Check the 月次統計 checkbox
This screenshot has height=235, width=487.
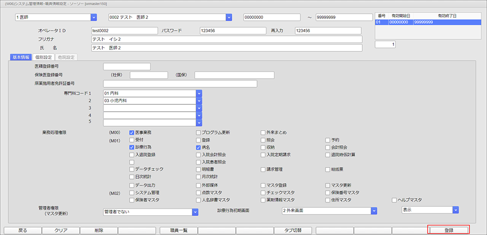click(199, 177)
